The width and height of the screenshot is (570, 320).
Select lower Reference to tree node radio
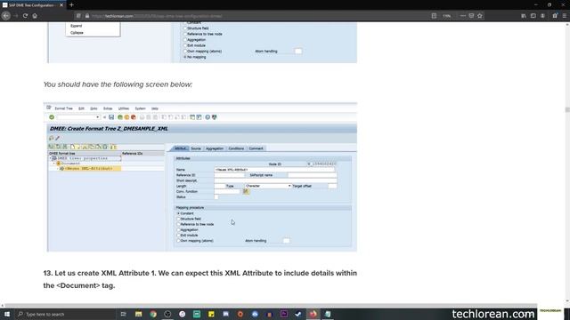pos(178,224)
